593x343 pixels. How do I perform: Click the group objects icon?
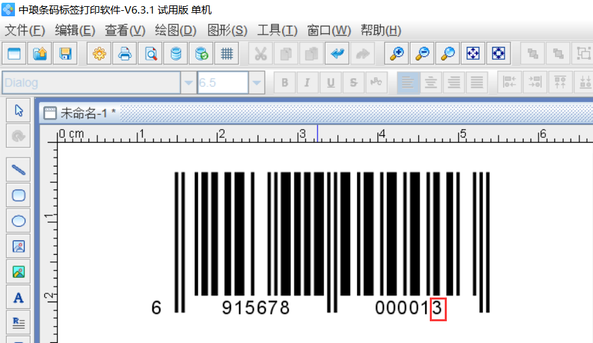click(x=583, y=54)
